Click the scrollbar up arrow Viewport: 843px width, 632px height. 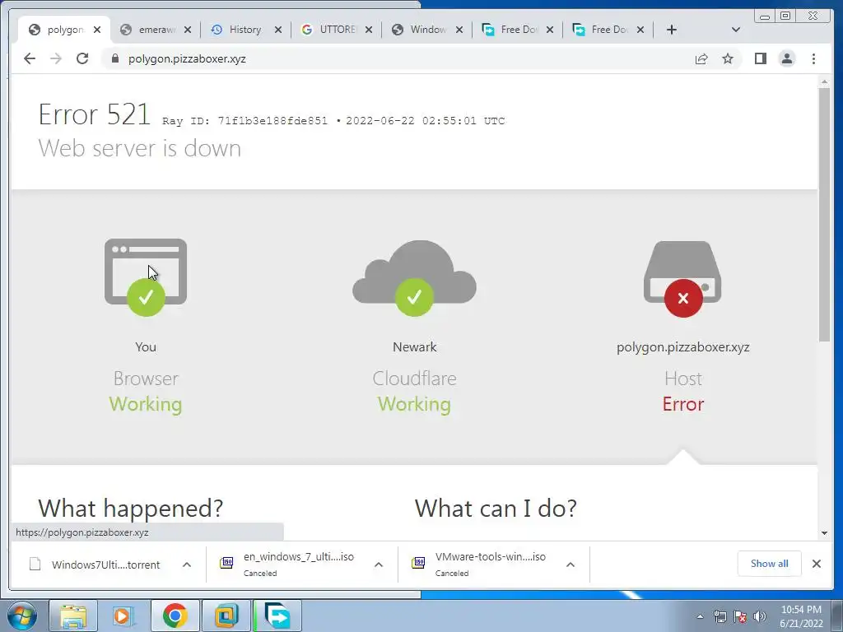pyautogui.click(x=824, y=81)
